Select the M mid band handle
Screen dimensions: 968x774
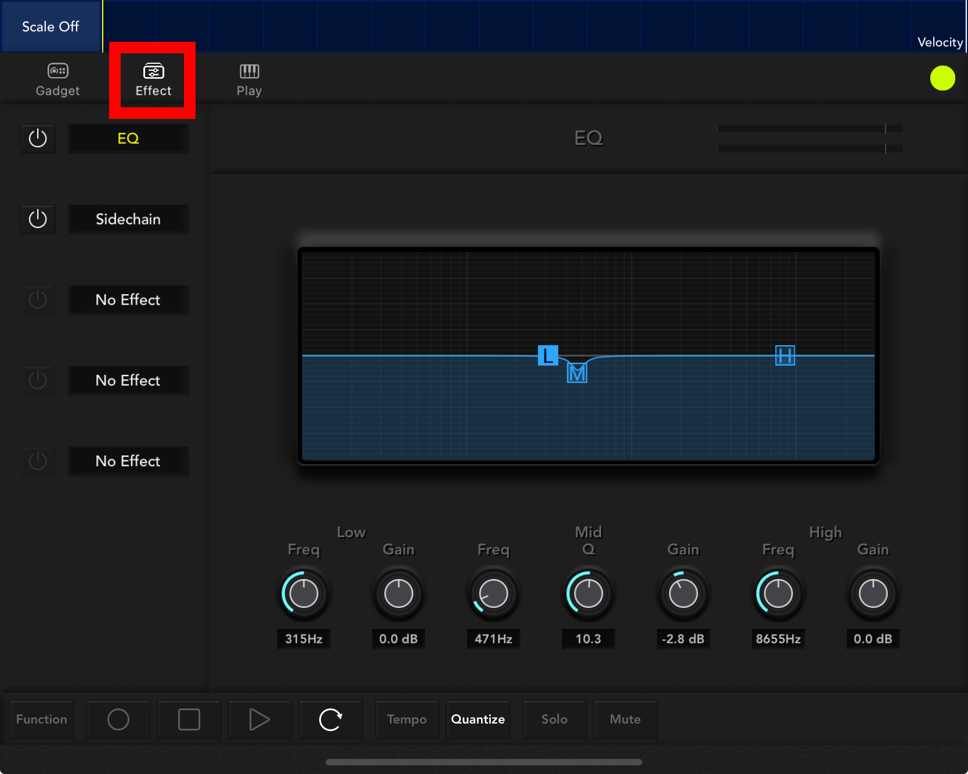[x=577, y=372]
